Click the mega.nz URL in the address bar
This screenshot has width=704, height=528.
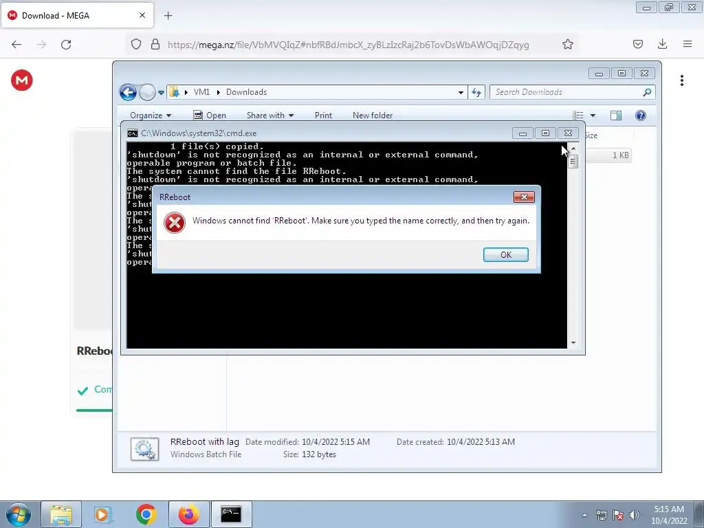(349, 45)
